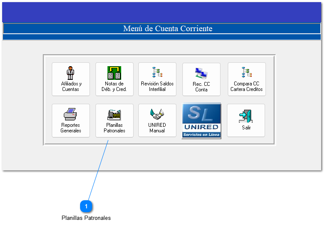Select the Revisión Saldos Interfilial tree icon
The width and height of the screenshot is (325, 228).
pos(157,73)
